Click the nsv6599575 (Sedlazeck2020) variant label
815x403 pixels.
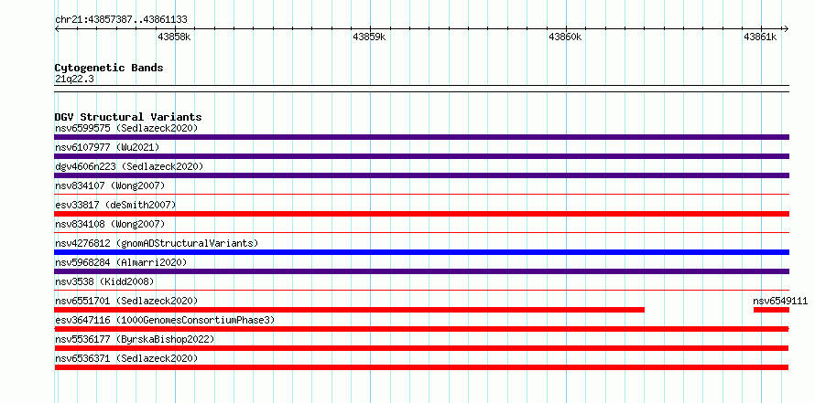126,128
